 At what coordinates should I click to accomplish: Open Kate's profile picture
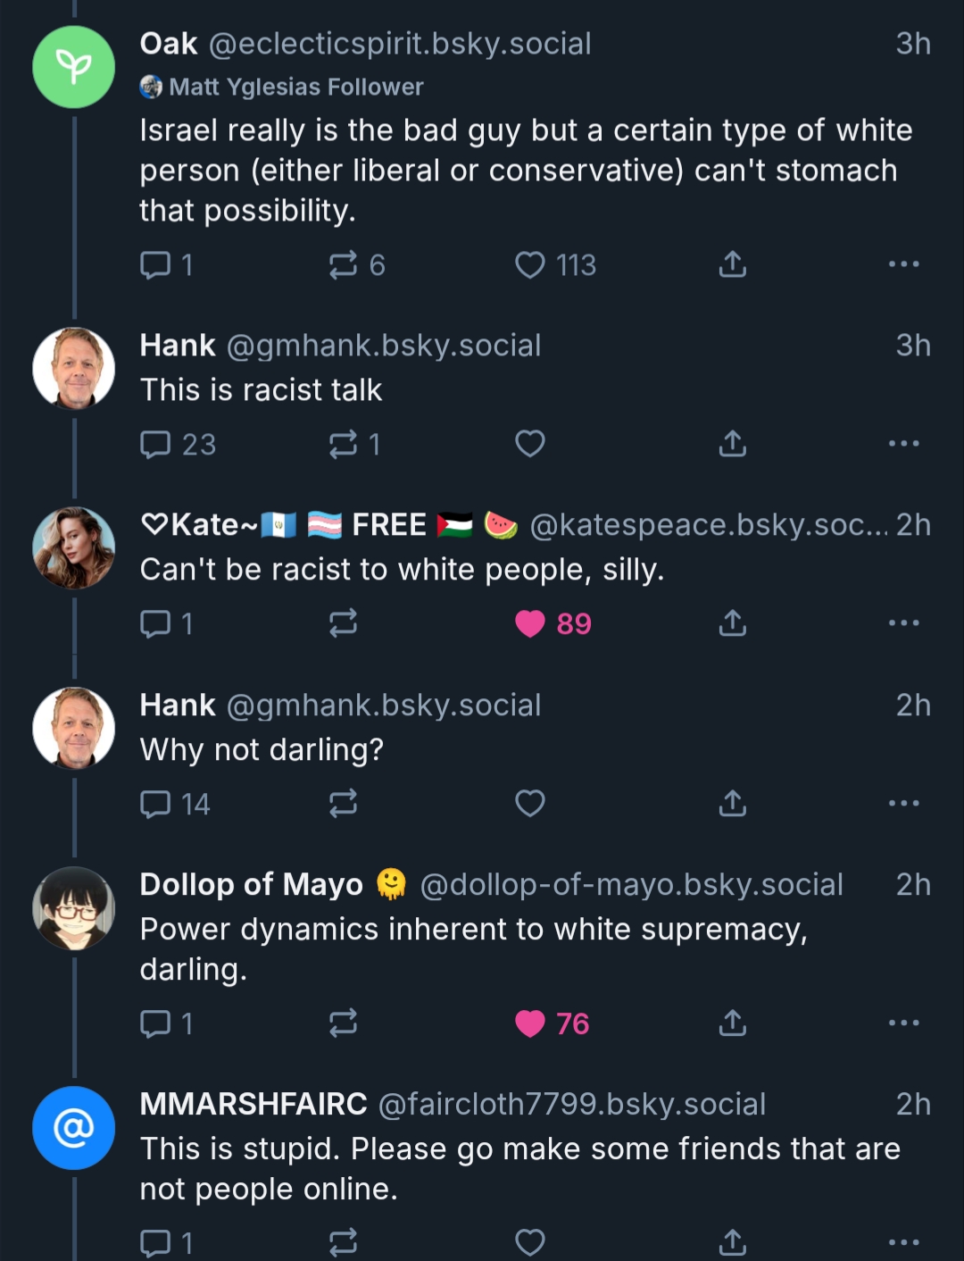(74, 547)
